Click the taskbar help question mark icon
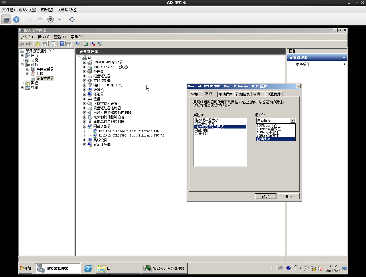This screenshot has width=366, height=277. click(x=288, y=268)
